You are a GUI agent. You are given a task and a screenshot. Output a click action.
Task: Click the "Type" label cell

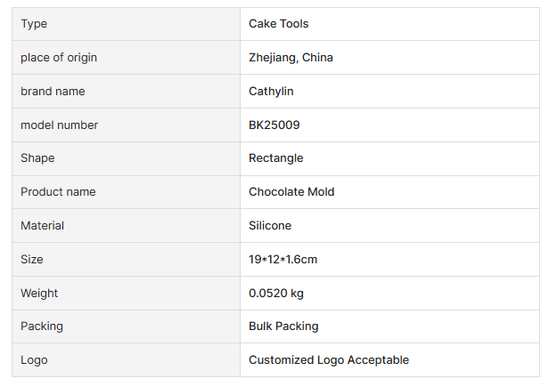[x=34, y=24]
